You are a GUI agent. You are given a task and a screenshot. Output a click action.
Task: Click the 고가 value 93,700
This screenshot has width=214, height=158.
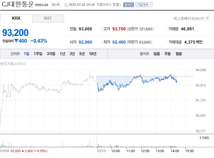119,29
